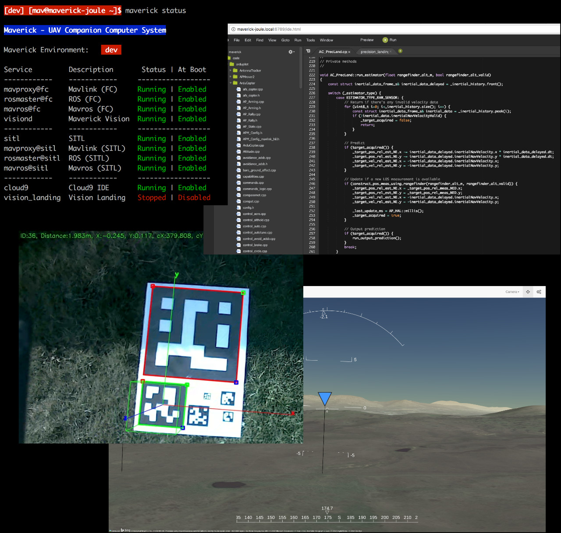Open commands_logic.cpp in file tree
Viewport: 561px width, 533px height.
(x=257, y=189)
